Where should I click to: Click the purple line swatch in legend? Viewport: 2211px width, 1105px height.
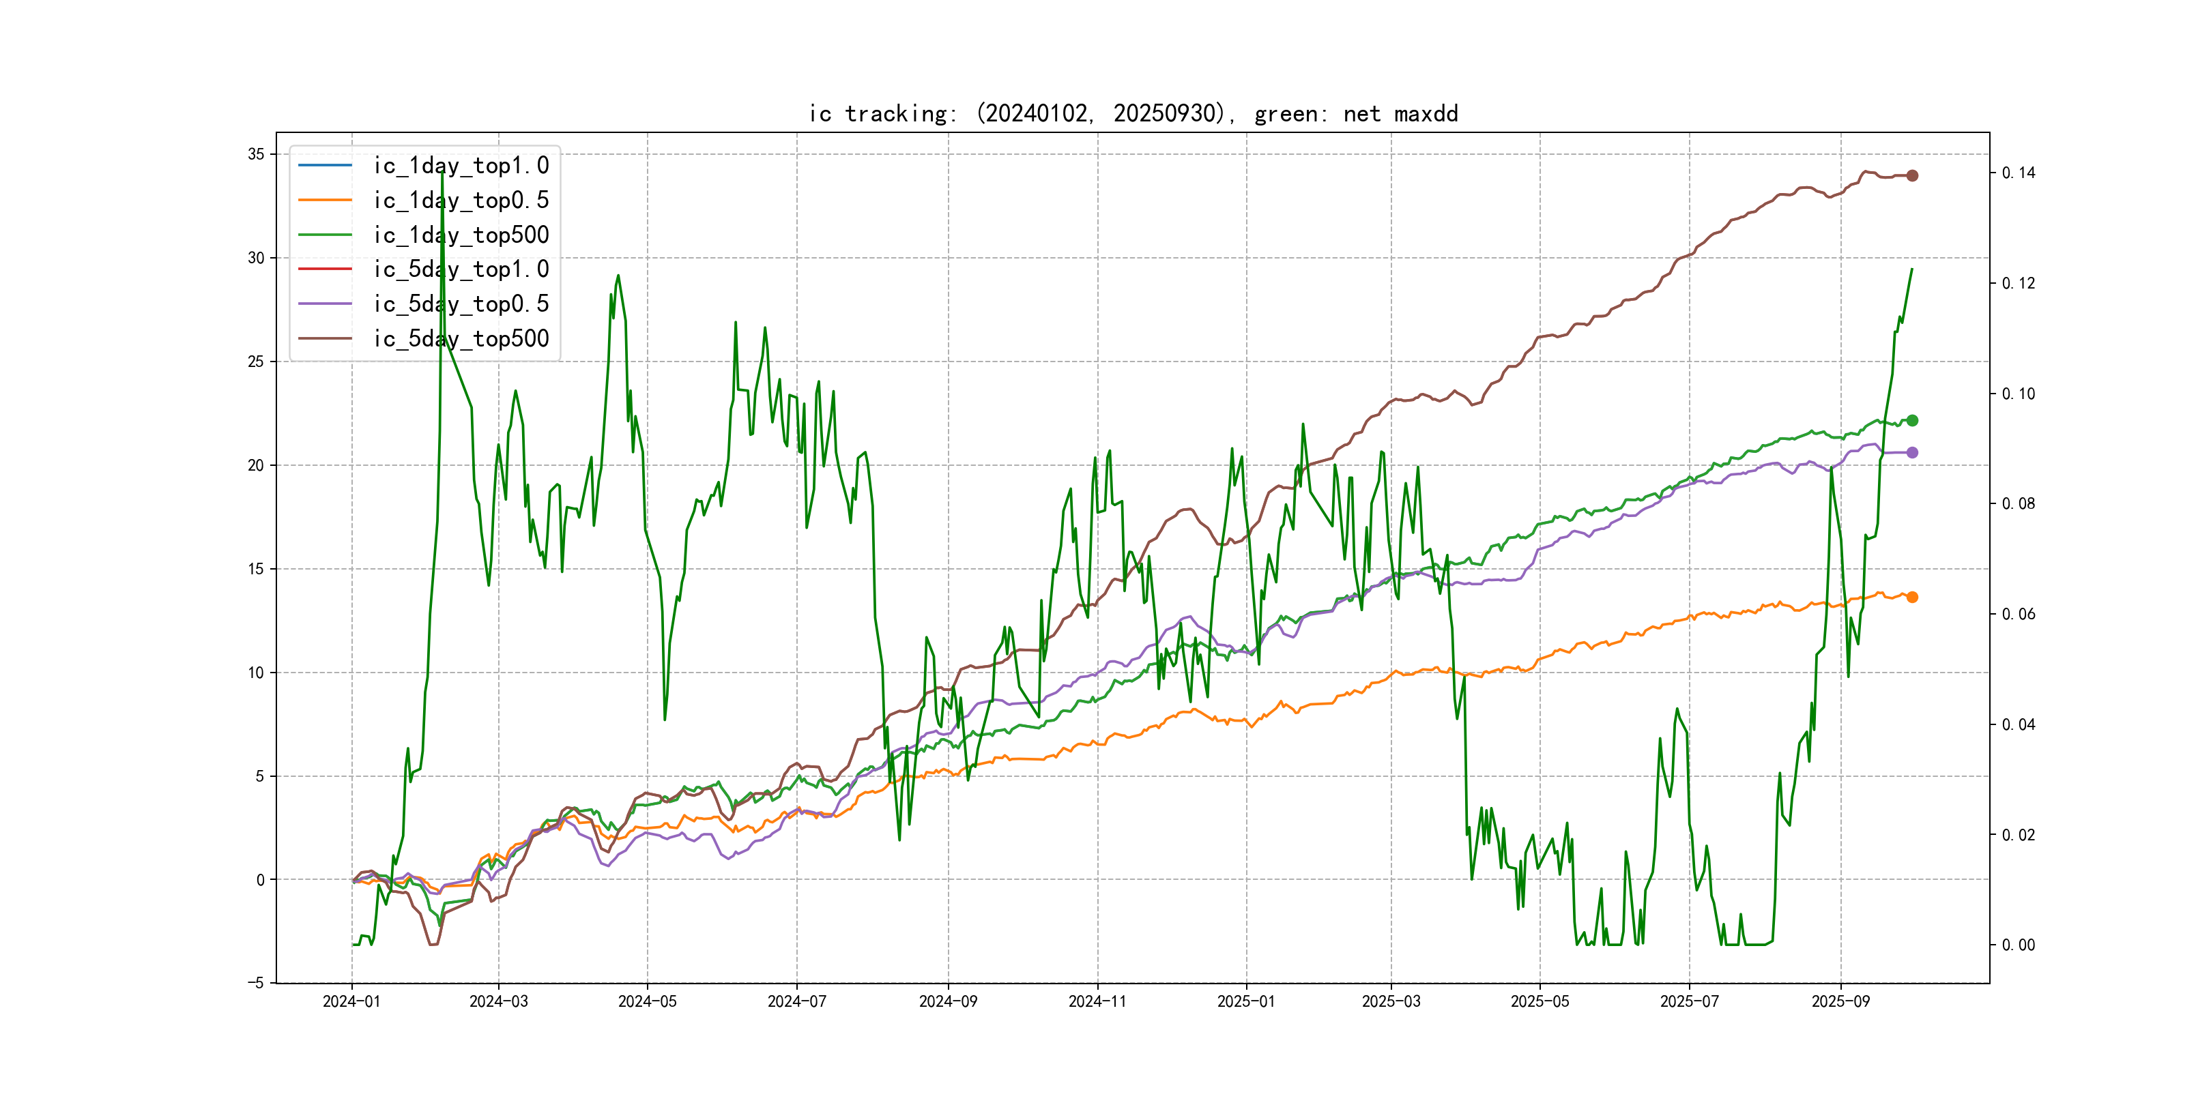pyautogui.click(x=324, y=304)
